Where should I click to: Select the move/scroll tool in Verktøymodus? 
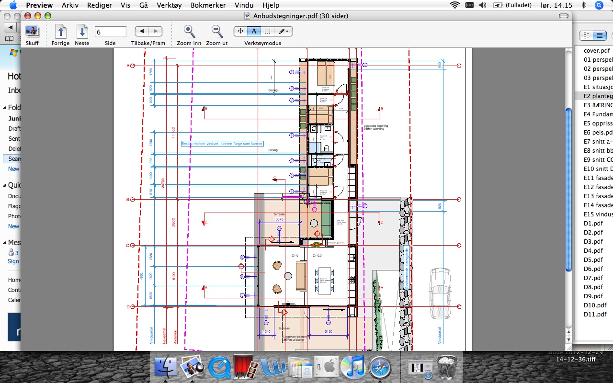pos(240,31)
